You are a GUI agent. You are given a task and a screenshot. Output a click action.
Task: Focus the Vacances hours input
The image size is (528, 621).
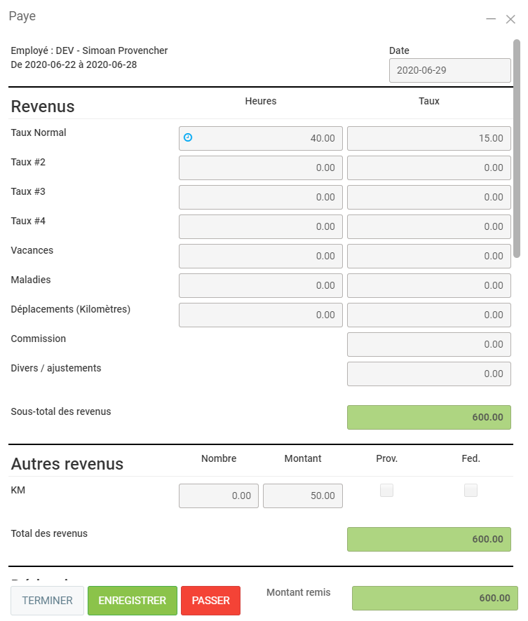260,257
